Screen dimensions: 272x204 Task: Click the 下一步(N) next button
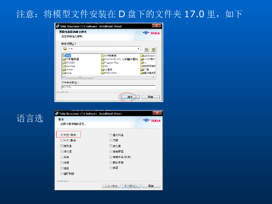point(131,186)
